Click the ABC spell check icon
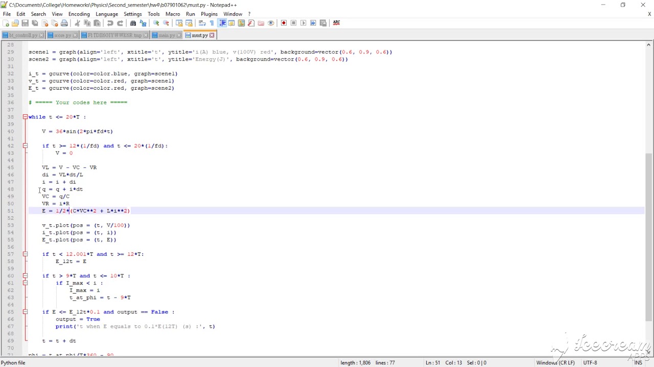Screen dimensions: 654x367 tap(336, 23)
